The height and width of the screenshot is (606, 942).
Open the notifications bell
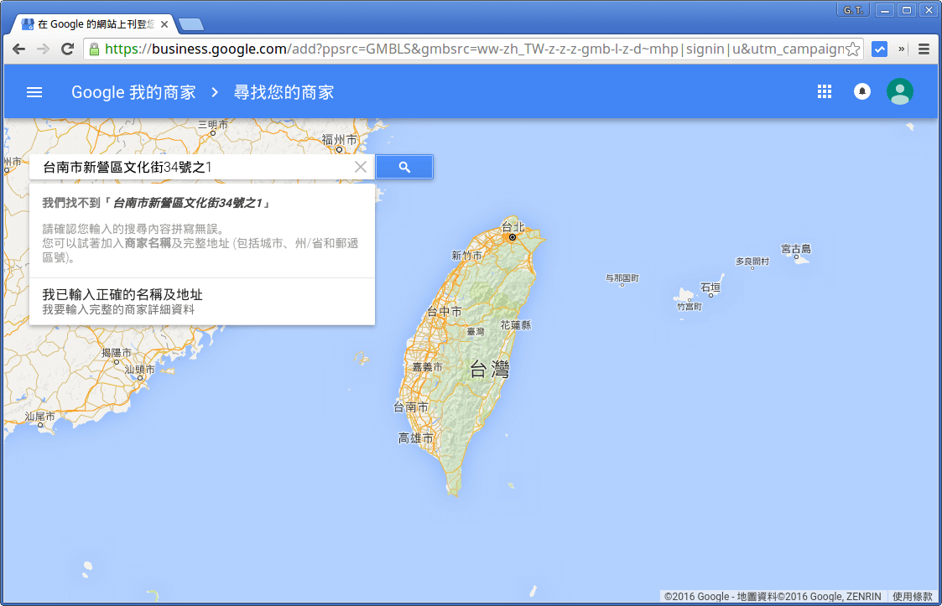coord(861,91)
